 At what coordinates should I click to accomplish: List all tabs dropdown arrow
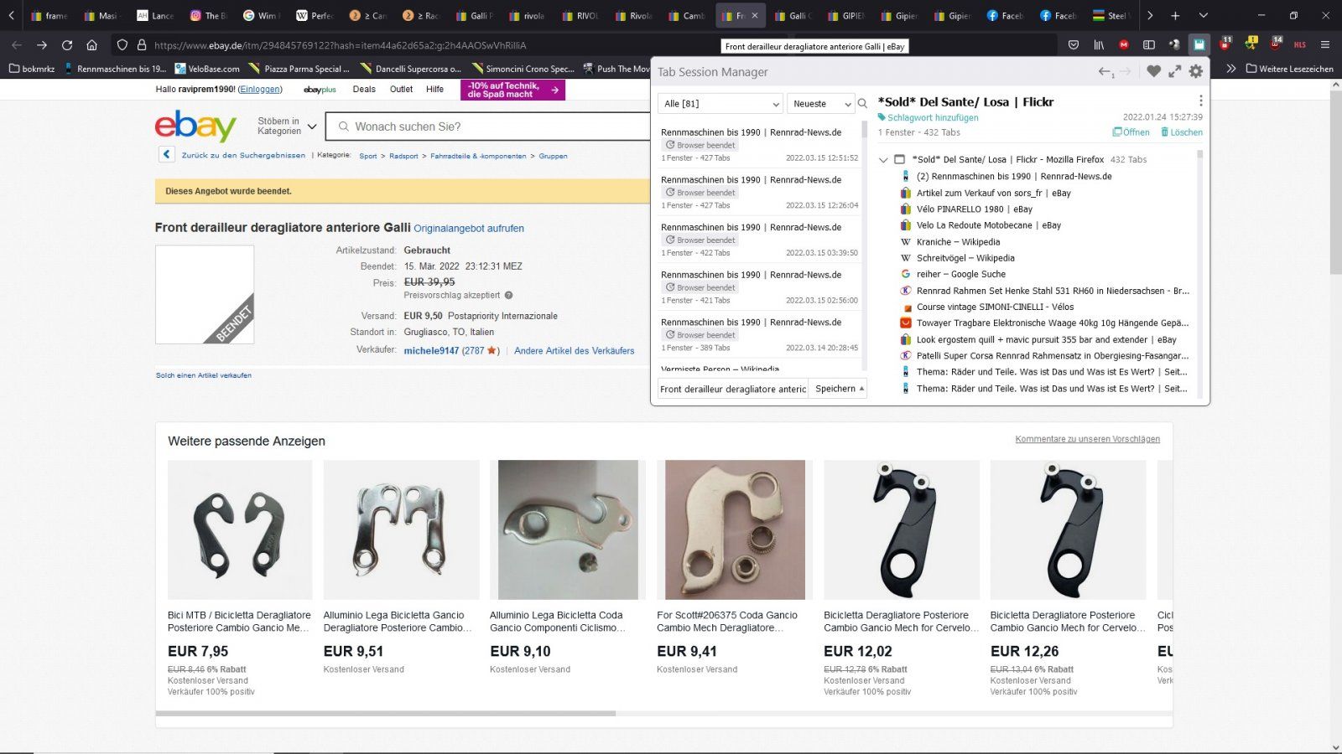point(1204,15)
